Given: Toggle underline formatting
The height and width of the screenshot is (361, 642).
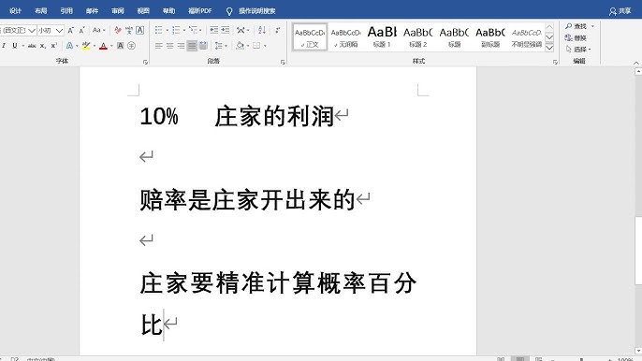Looking at the screenshot, I should (x=15, y=46).
